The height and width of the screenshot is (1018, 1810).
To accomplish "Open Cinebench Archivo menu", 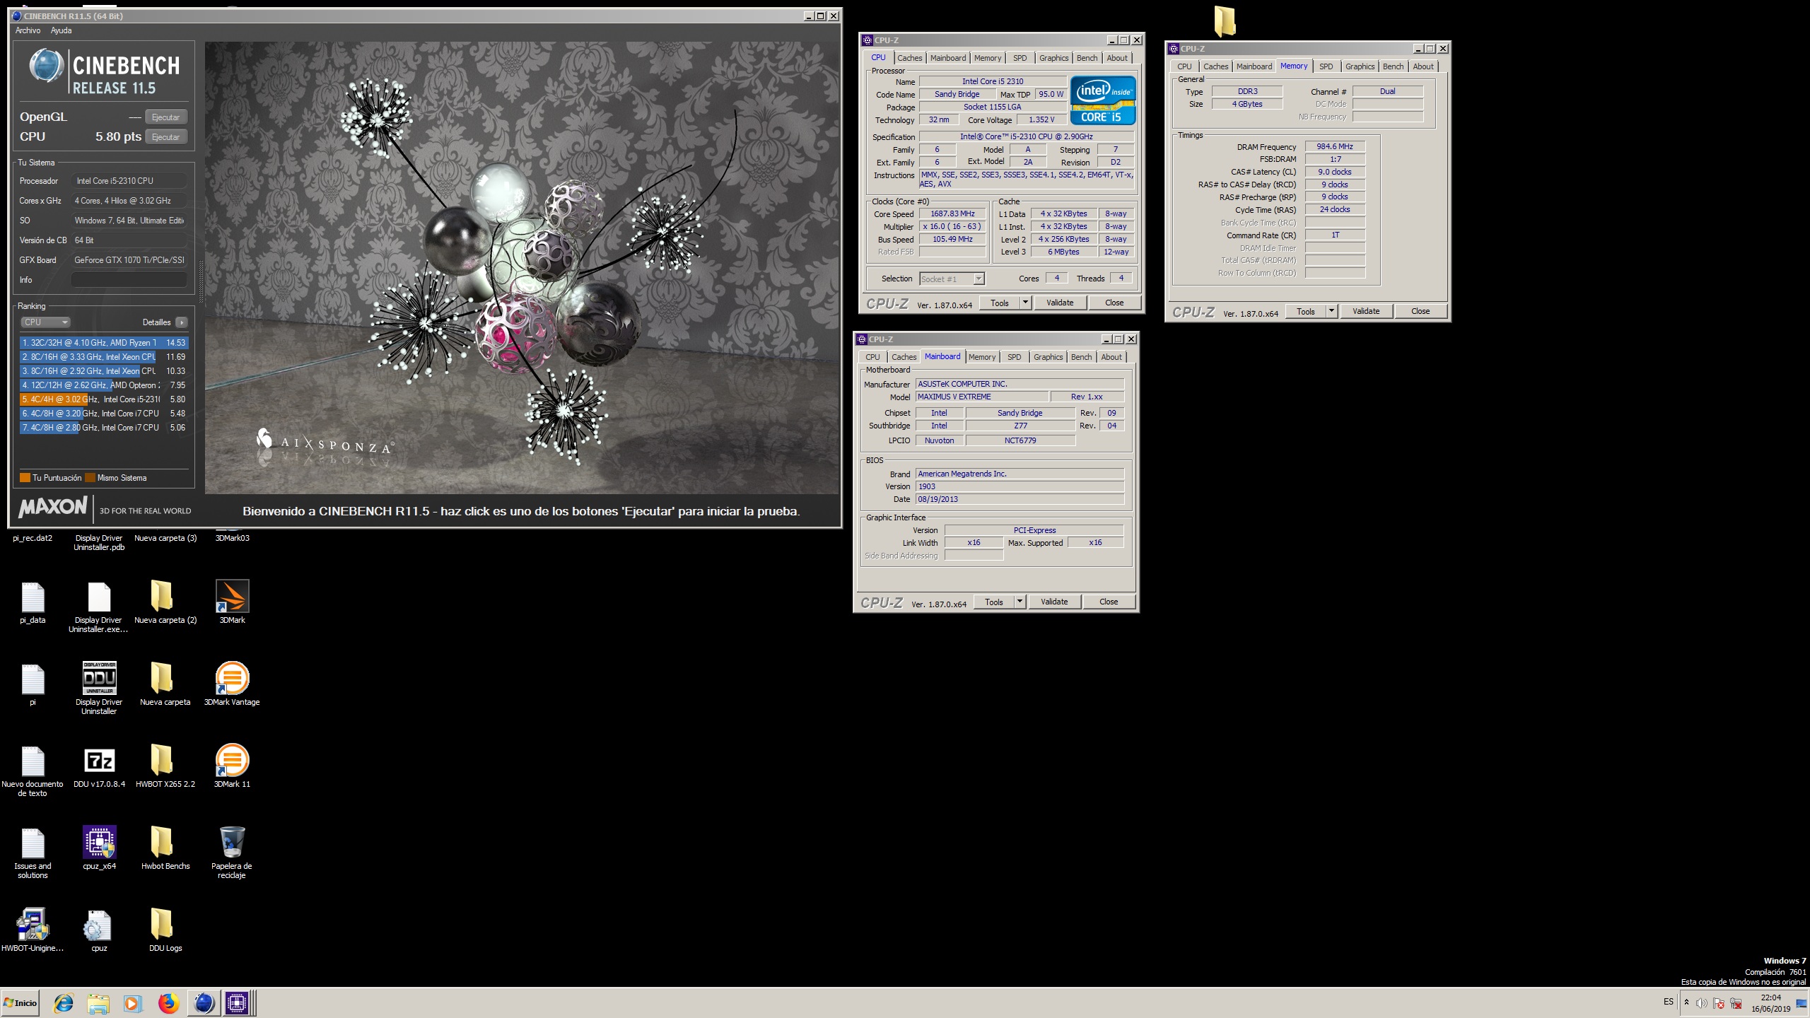I will click(28, 30).
